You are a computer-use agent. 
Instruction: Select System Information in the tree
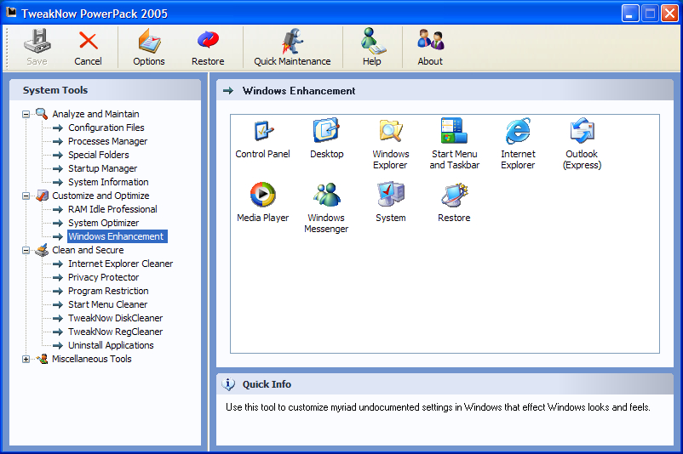(108, 182)
